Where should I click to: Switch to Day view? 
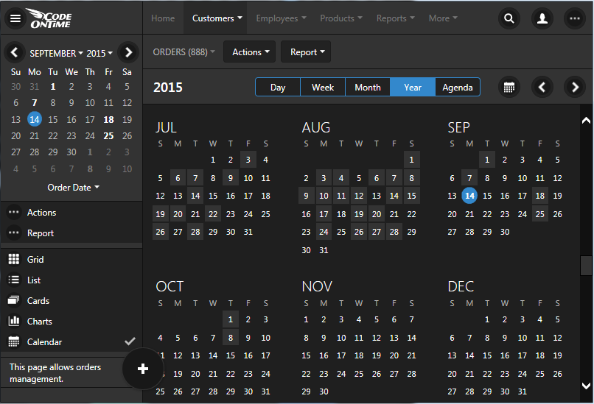click(x=278, y=87)
